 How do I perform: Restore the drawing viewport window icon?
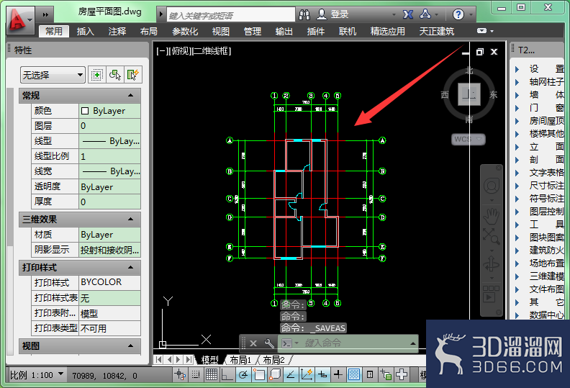coord(480,52)
